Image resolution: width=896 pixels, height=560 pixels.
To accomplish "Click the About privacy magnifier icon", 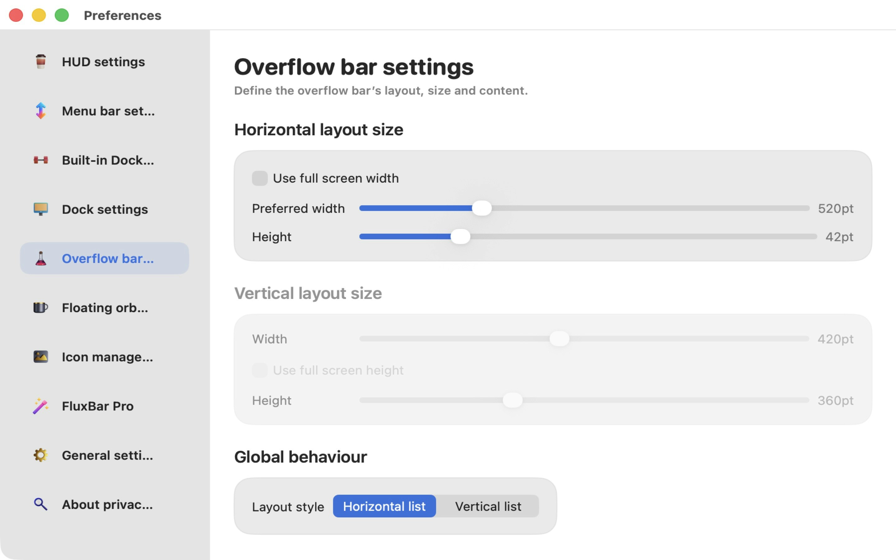I will point(41,504).
